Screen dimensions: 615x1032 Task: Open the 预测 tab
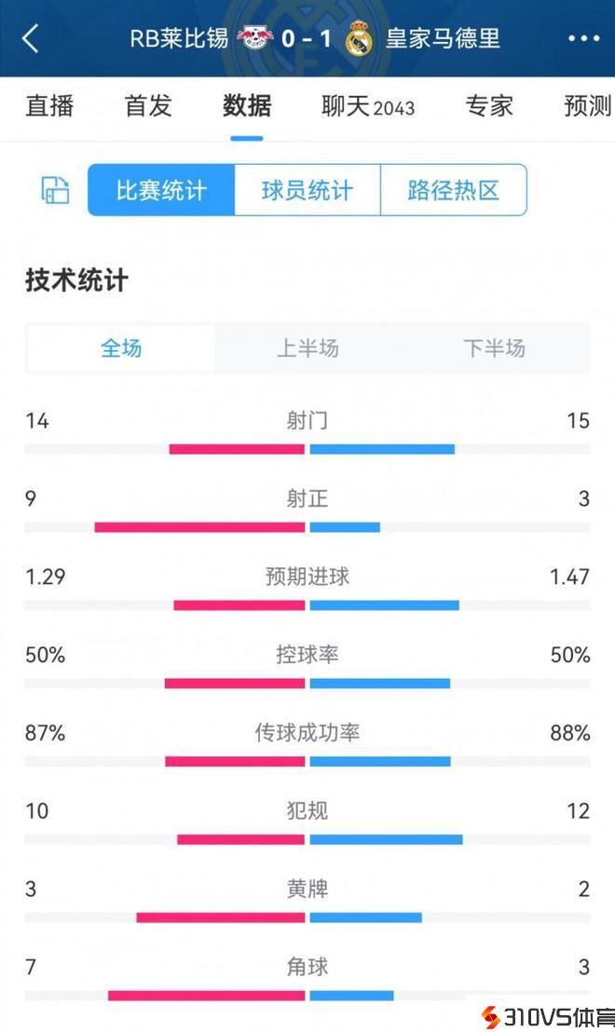pyautogui.click(x=587, y=105)
